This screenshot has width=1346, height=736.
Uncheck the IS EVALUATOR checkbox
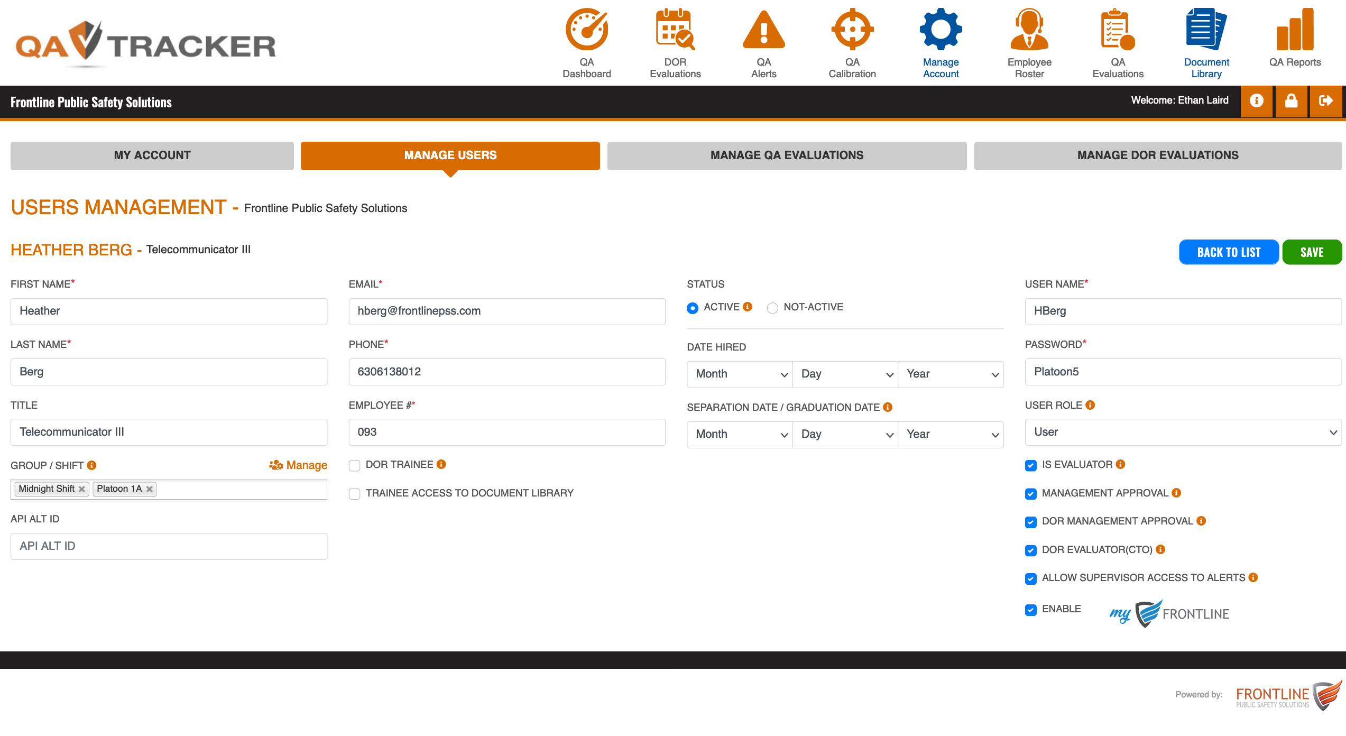click(x=1031, y=465)
